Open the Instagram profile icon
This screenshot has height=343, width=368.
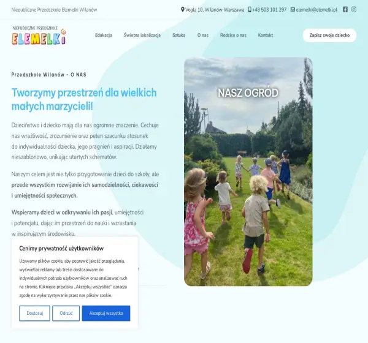(x=354, y=9)
